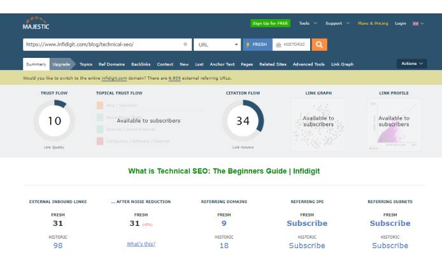This screenshot has width=442, height=266.
Task: Open the Upgrade tab
Action: tap(61, 64)
